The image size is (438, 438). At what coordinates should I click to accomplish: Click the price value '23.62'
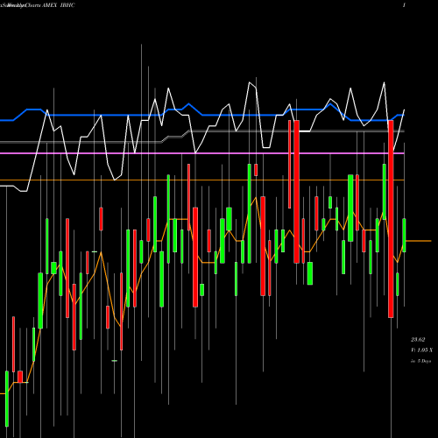(x=418, y=340)
